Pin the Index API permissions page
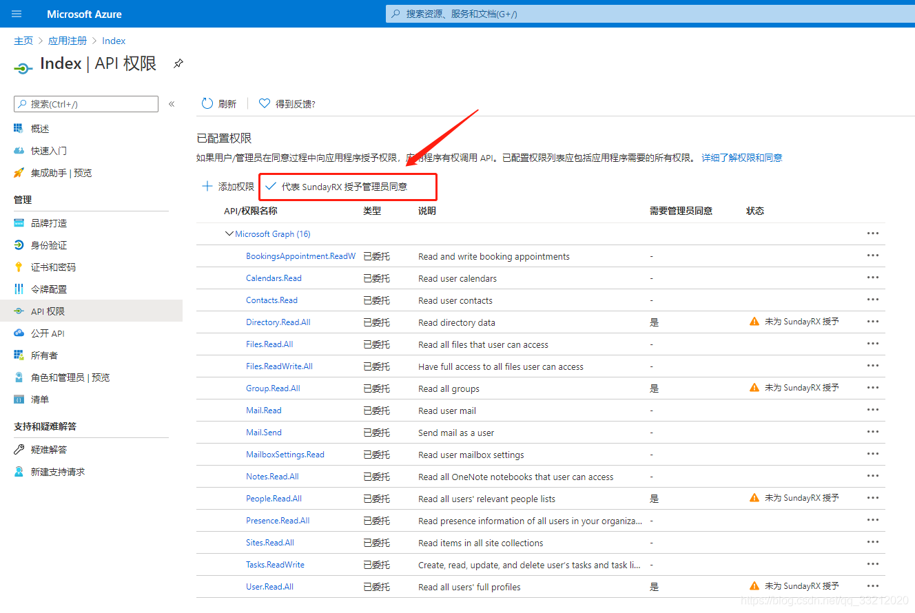 178,63
